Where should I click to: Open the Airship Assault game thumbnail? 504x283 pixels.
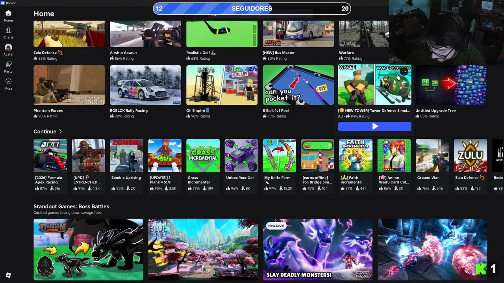point(145,34)
